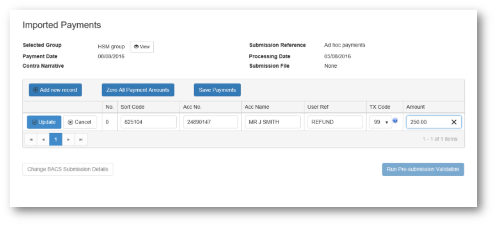Select page 1 in the pager
The image size is (496, 226).
pos(56,140)
